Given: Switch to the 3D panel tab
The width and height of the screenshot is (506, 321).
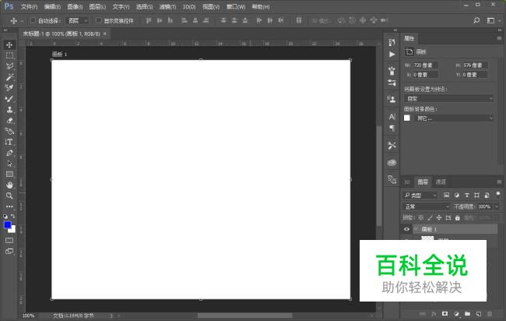Looking at the screenshot, I should coord(407,182).
